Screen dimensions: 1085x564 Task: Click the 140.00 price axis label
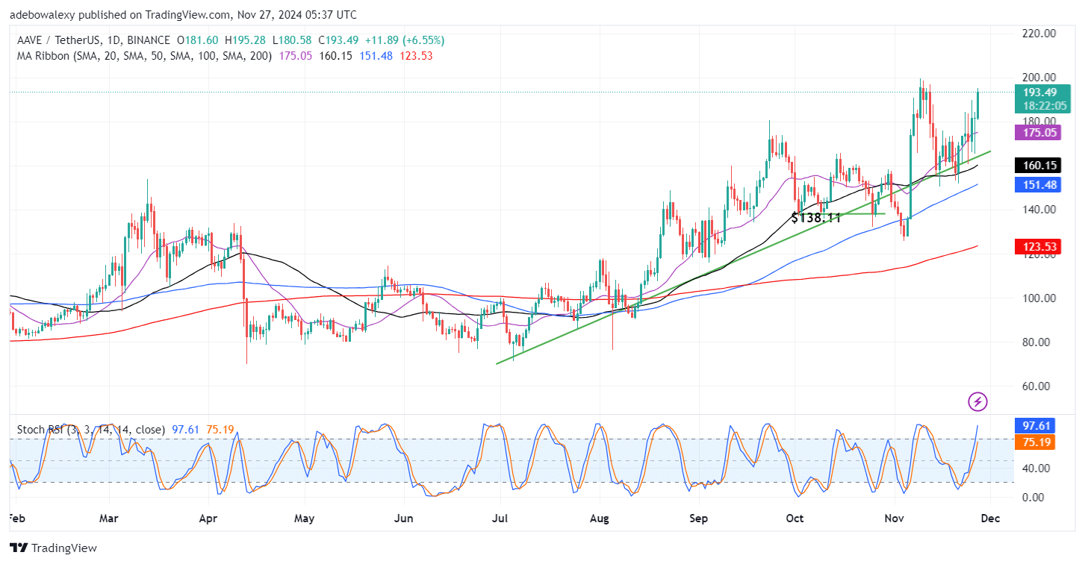tap(1039, 210)
